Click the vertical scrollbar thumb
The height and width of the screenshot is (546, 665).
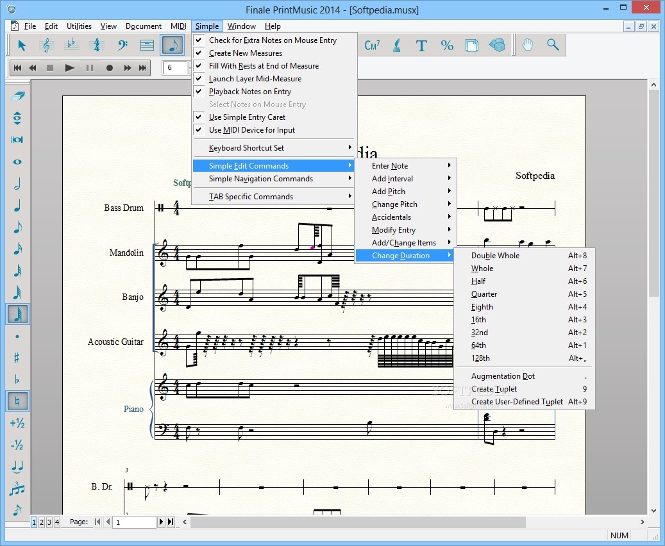(x=653, y=193)
